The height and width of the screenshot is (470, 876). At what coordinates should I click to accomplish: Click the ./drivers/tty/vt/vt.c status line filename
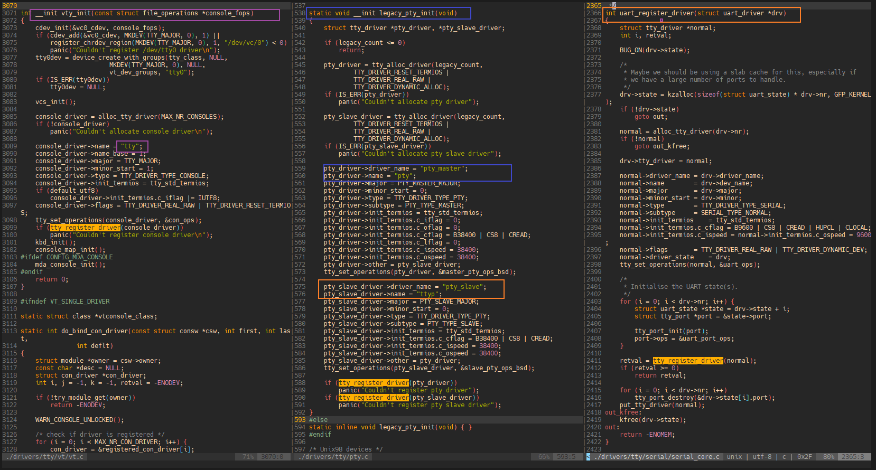tap(44, 457)
